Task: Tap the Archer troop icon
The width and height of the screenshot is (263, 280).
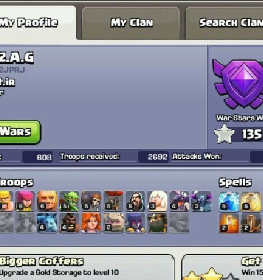Action: pyautogui.click(x=25, y=201)
